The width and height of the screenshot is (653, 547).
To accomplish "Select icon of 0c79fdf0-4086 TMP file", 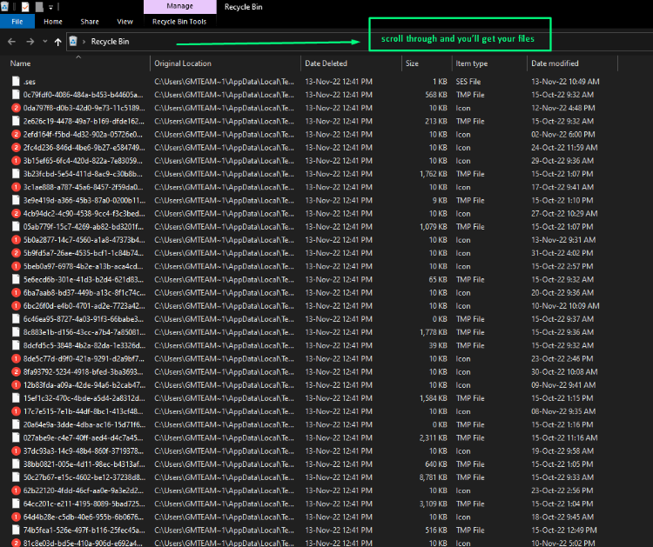I will coord(16,95).
